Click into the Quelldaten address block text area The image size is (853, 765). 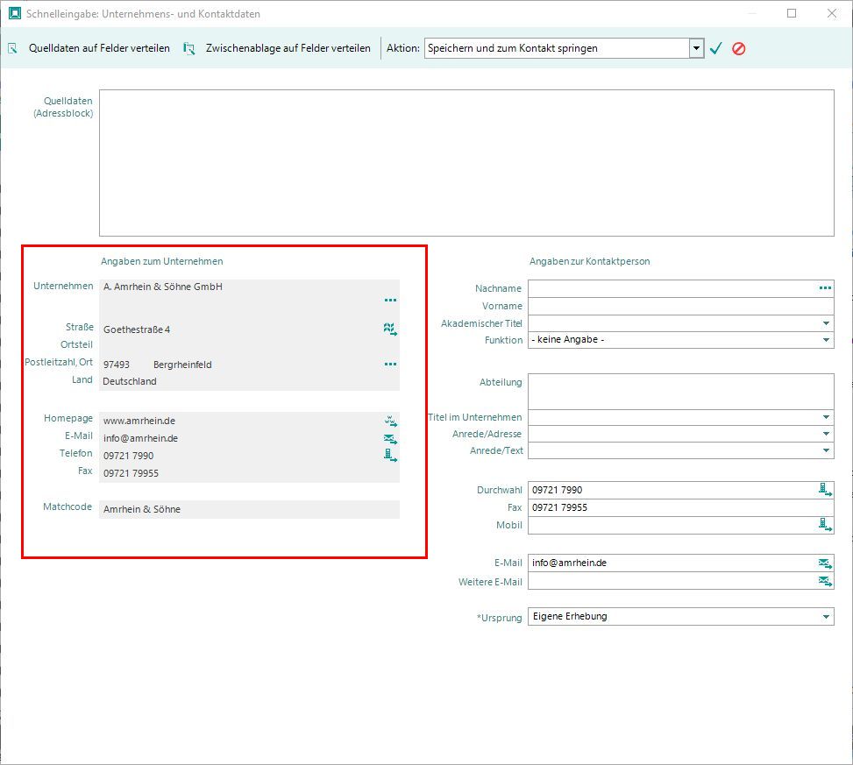tap(466, 163)
